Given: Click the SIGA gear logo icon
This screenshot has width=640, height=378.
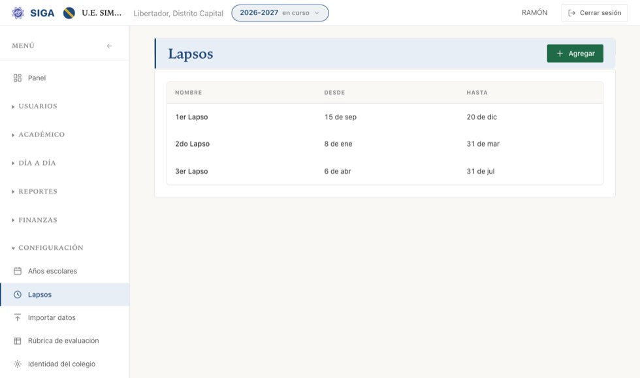Looking at the screenshot, I should tap(18, 13).
